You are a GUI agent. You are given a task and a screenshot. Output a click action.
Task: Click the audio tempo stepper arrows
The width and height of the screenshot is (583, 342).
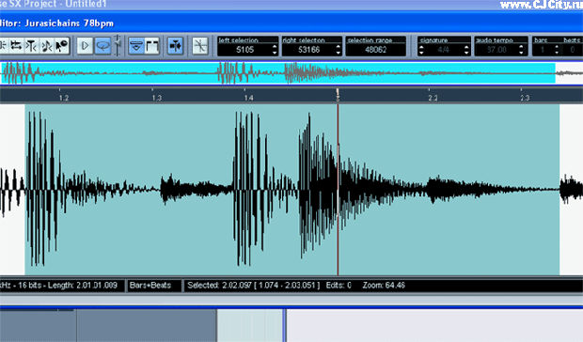(x=522, y=50)
